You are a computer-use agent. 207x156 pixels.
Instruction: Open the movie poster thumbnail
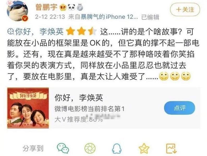pyautogui.click(x=28, y=108)
